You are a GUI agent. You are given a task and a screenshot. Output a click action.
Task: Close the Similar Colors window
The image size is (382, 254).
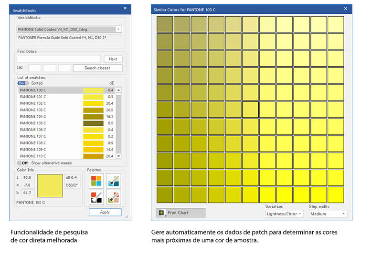346,9
